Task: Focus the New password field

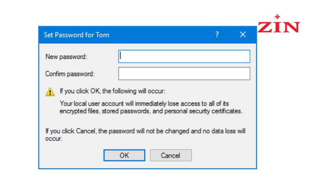Action: 184,57
